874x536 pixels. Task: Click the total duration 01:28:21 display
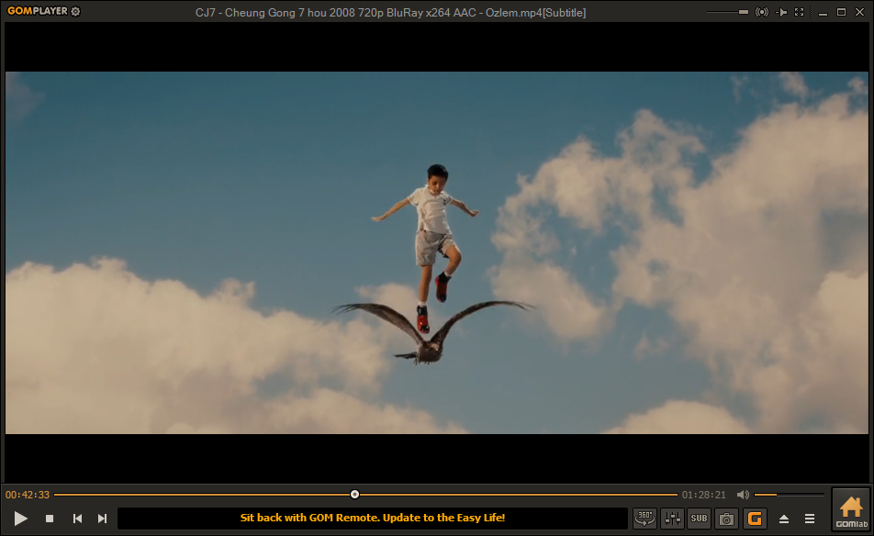point(704,495)
